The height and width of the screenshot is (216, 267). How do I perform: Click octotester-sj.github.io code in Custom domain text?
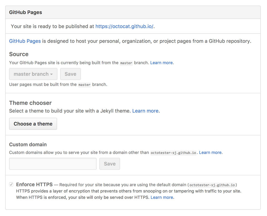(174, 153)
